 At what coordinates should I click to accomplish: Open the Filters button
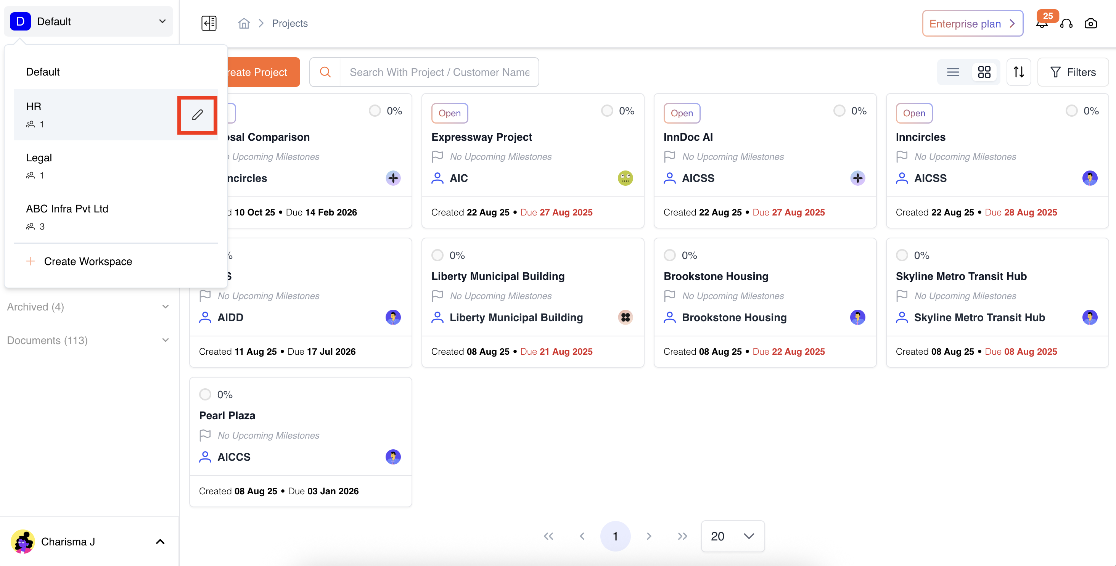click(x=1073, y=72)
